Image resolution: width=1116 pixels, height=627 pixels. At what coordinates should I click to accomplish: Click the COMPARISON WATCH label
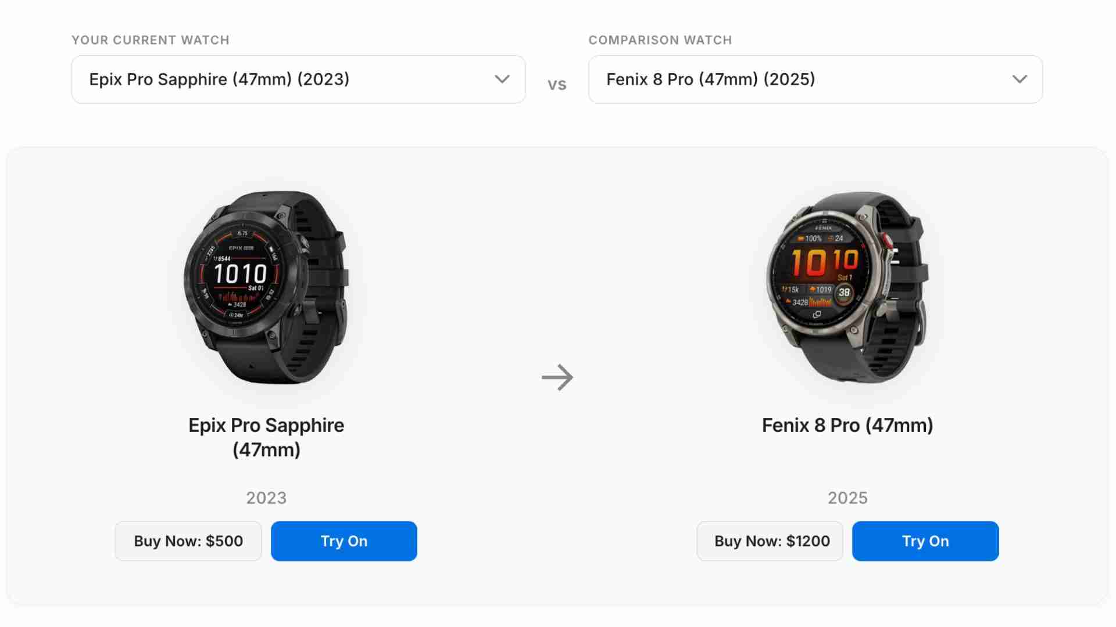pyautogui.click(x=660, y=40)
